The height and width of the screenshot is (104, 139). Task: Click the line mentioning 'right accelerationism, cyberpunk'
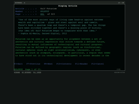click(58, 50)
